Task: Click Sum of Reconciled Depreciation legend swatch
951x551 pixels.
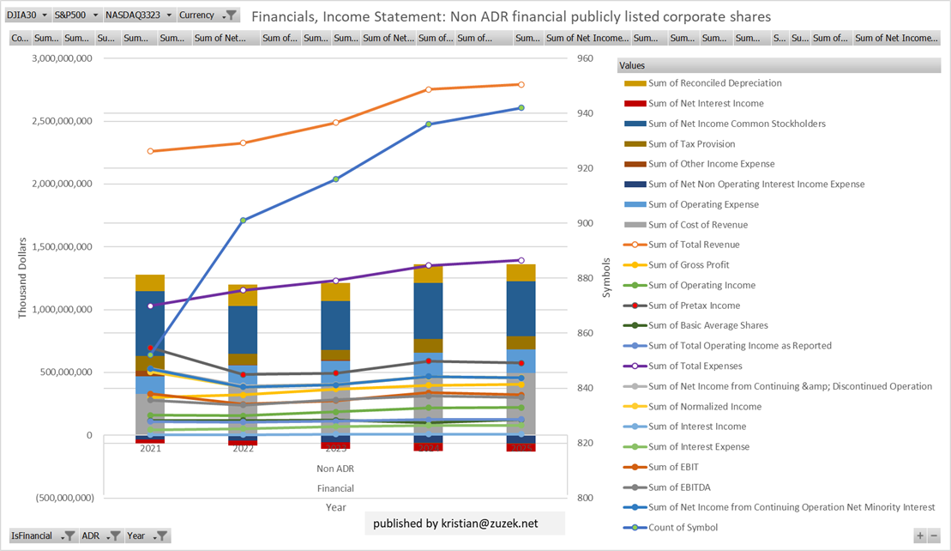Action: click(635, 83)
